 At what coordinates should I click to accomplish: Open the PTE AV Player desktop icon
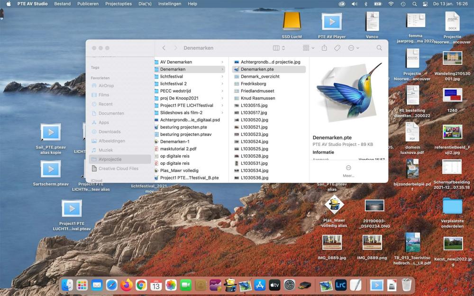coord(332,22)
